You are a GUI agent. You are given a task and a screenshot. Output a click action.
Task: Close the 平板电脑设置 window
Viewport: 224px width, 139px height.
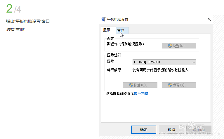pyautogui.click(x=209, y=19)
